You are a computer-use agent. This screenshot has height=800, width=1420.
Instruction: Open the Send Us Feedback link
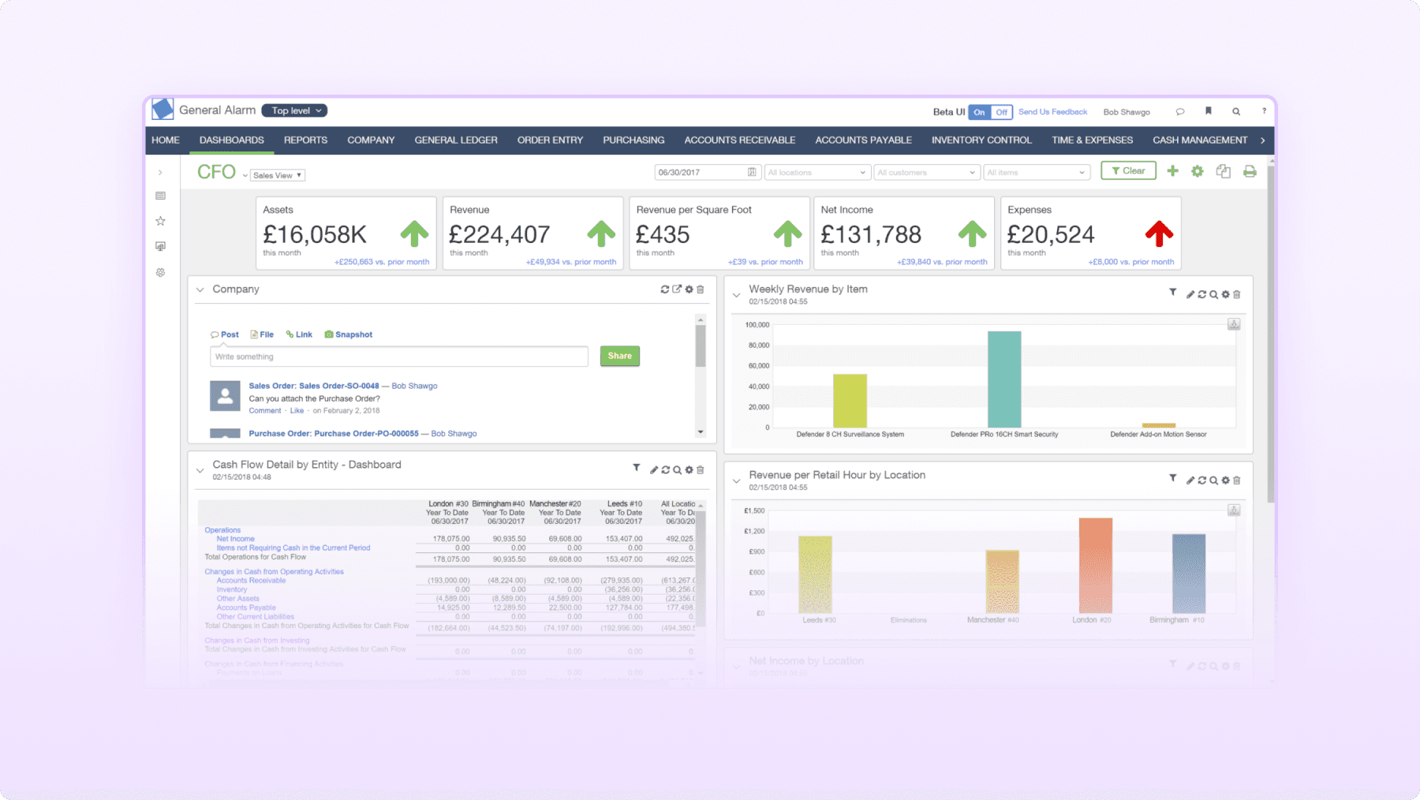point(1052,112)
